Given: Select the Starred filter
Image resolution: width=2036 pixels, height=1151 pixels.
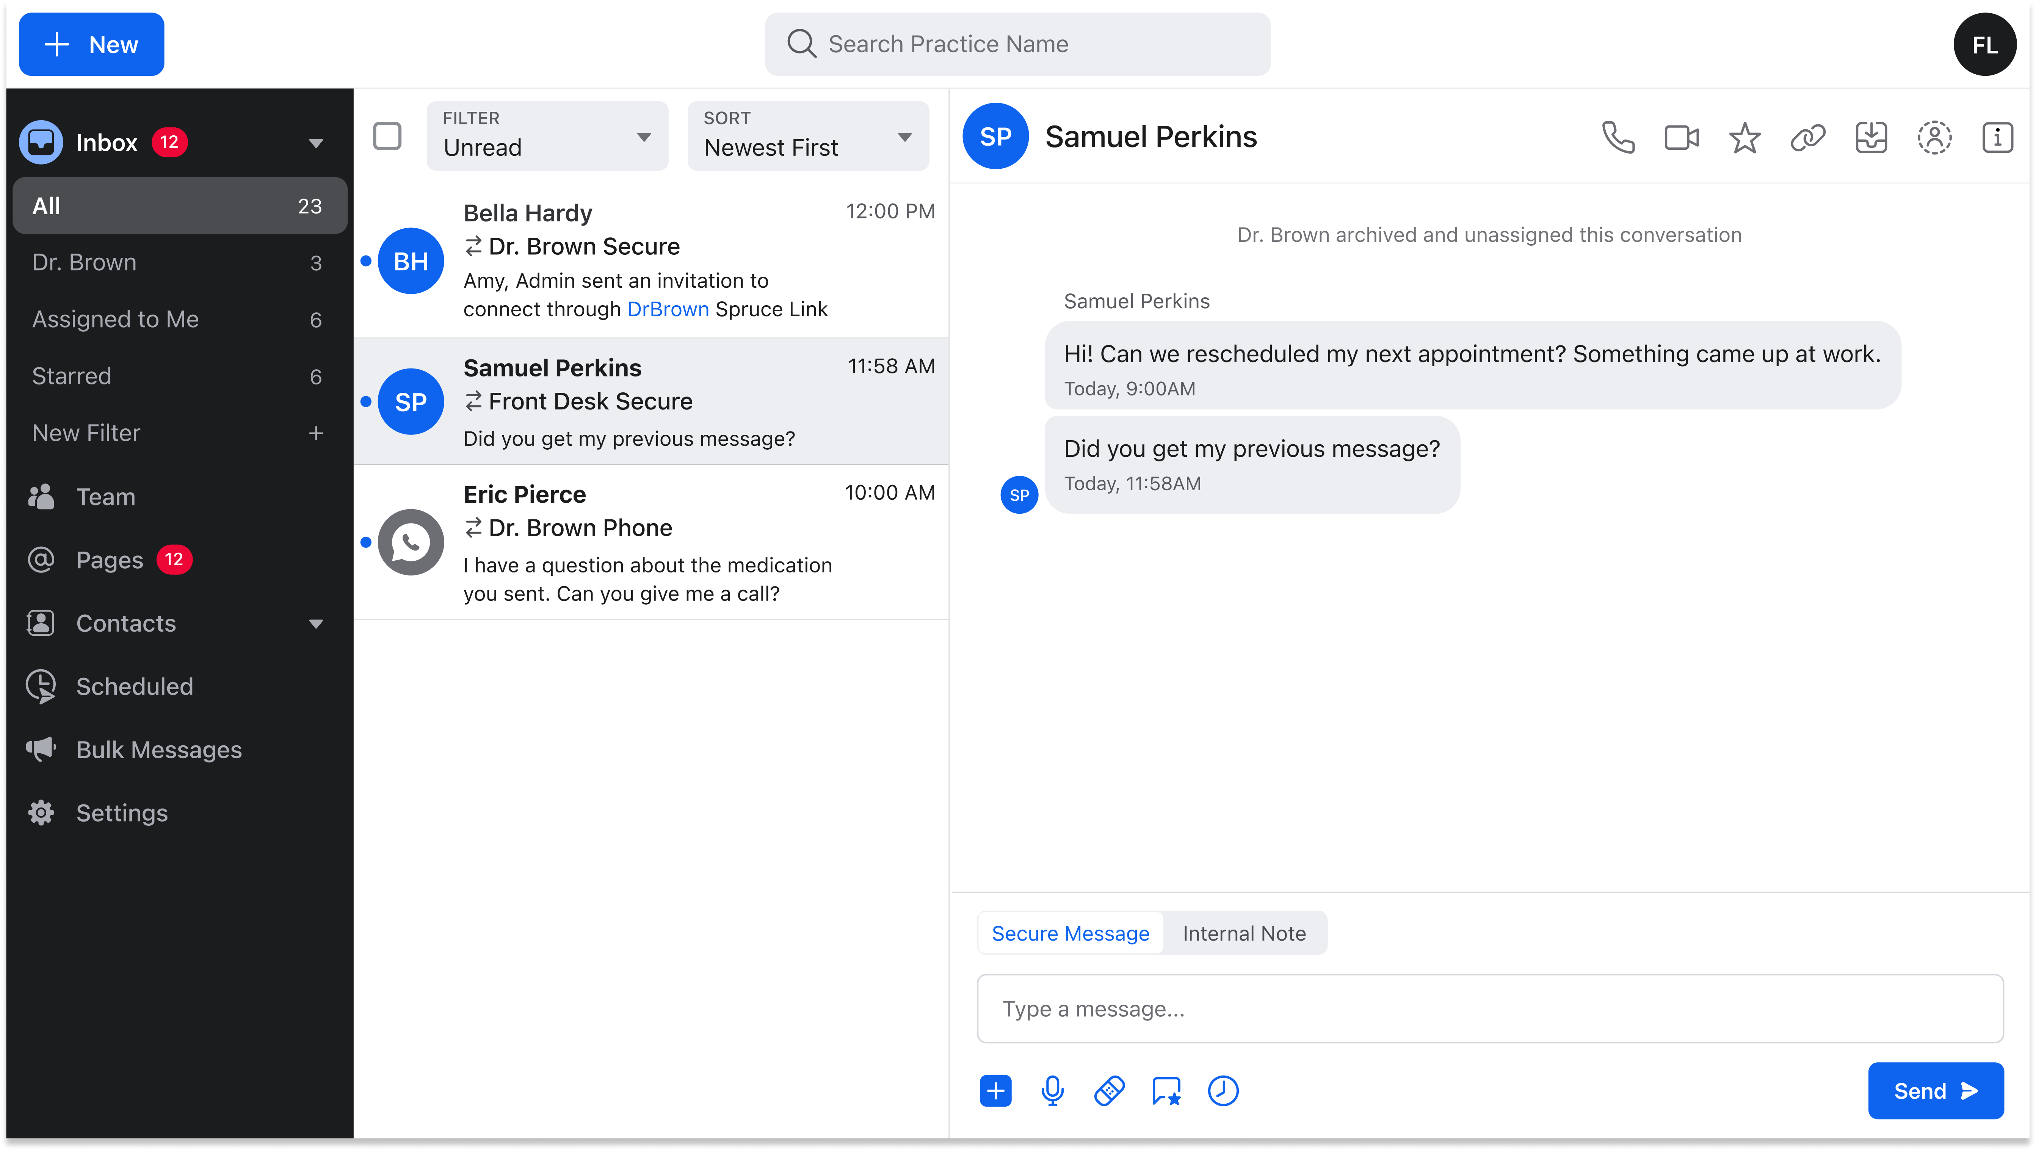Looking at the screenshot, I should (180, 376).
